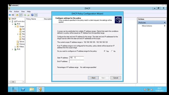Open More Actions submenu arrow
This screenshot has height=95, width=169.
click(165, 26)
